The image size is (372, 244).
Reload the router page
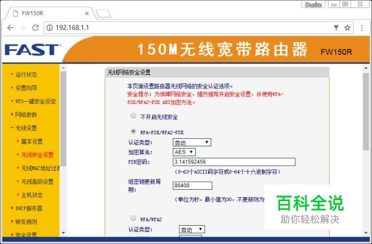35,28
